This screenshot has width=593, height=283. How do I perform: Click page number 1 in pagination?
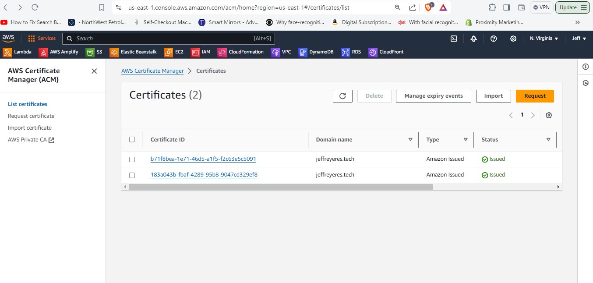coord(522,115)
